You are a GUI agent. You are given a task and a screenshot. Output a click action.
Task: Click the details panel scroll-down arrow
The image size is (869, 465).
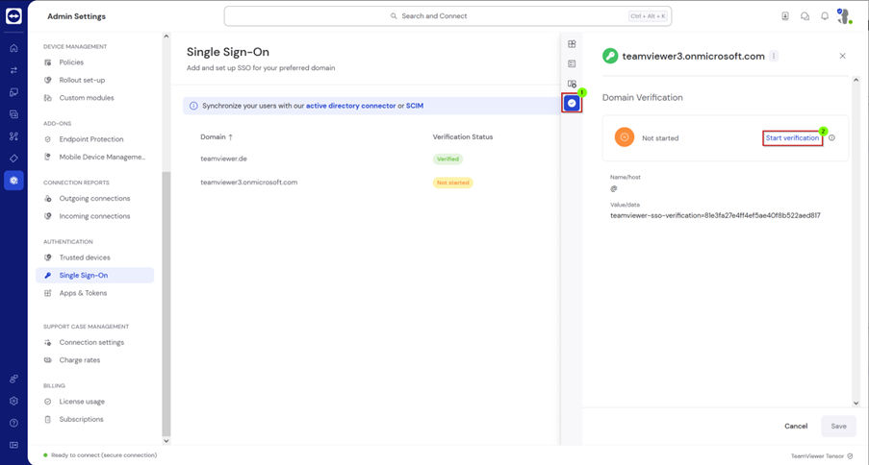coord(856,404)
